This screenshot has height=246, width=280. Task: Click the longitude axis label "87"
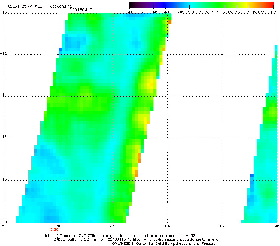(x=222, y=226)
